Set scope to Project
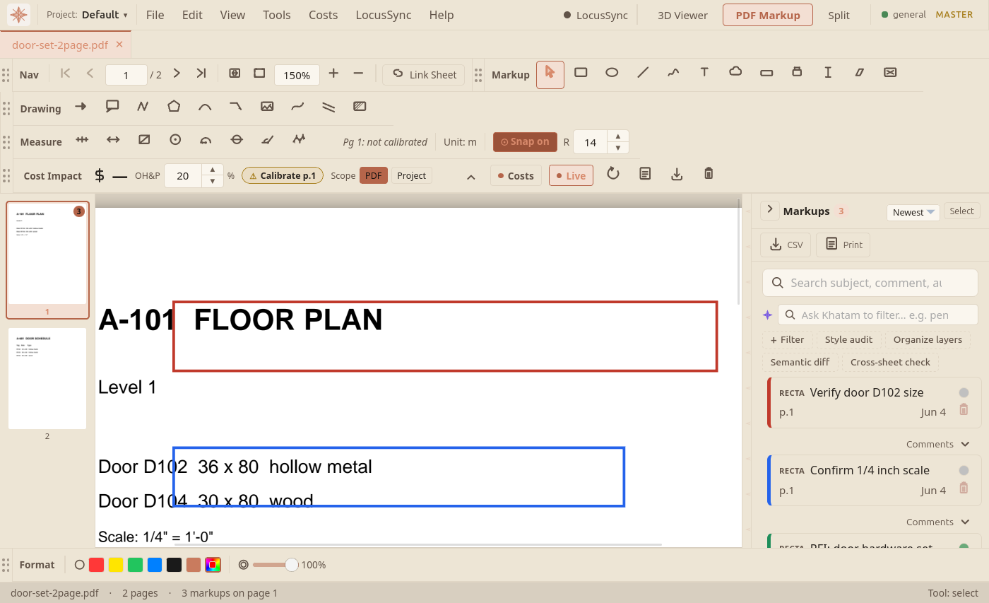Screen dimensions: 989x603 [x=412, y=175]
